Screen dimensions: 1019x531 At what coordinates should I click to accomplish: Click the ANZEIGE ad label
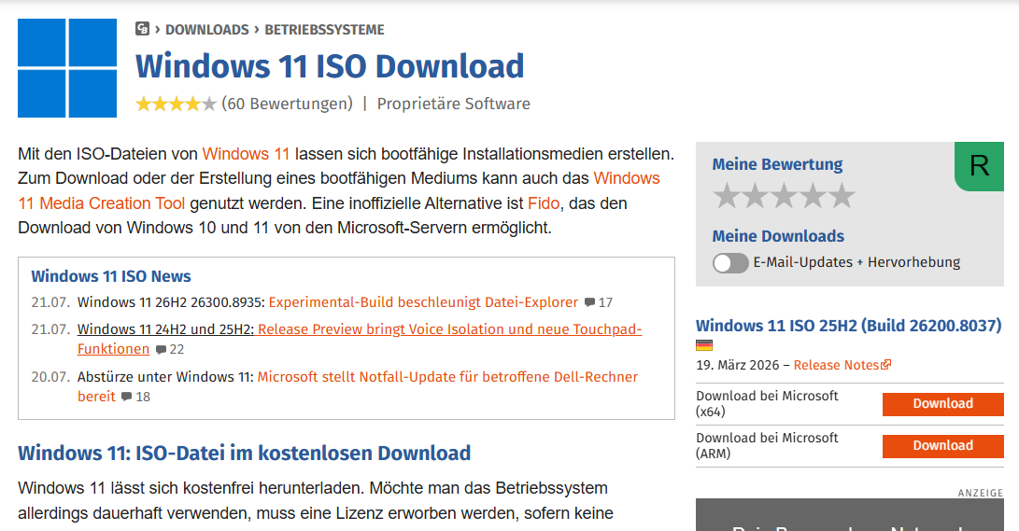tap(981, 493)
